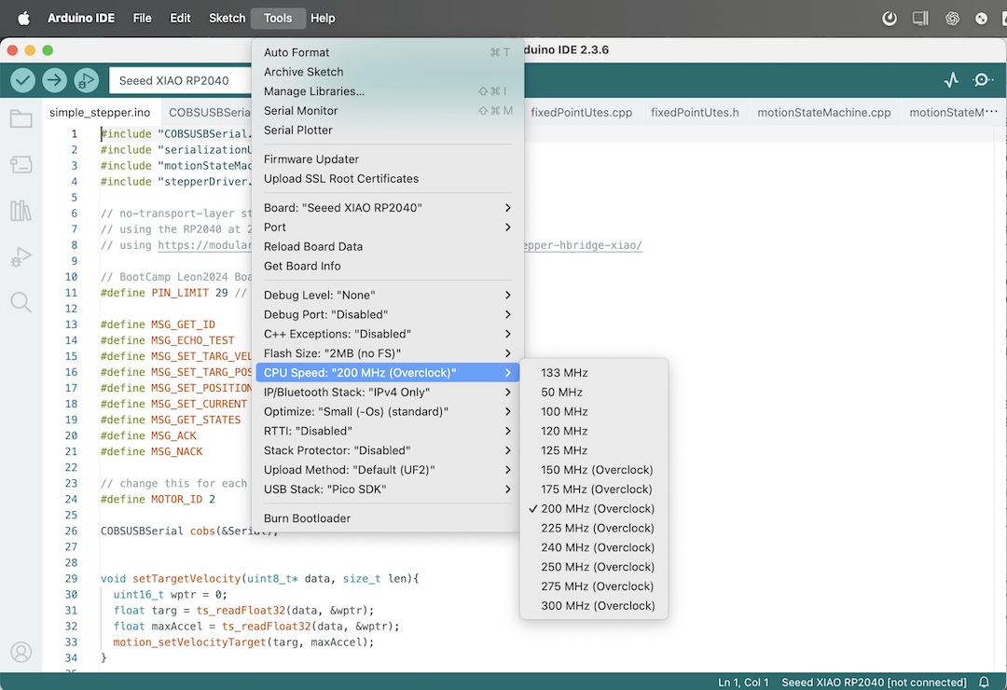Open Serial Monitor icon in the toolbar
The height and width of the screenshot is (690, 1007).
982,79
